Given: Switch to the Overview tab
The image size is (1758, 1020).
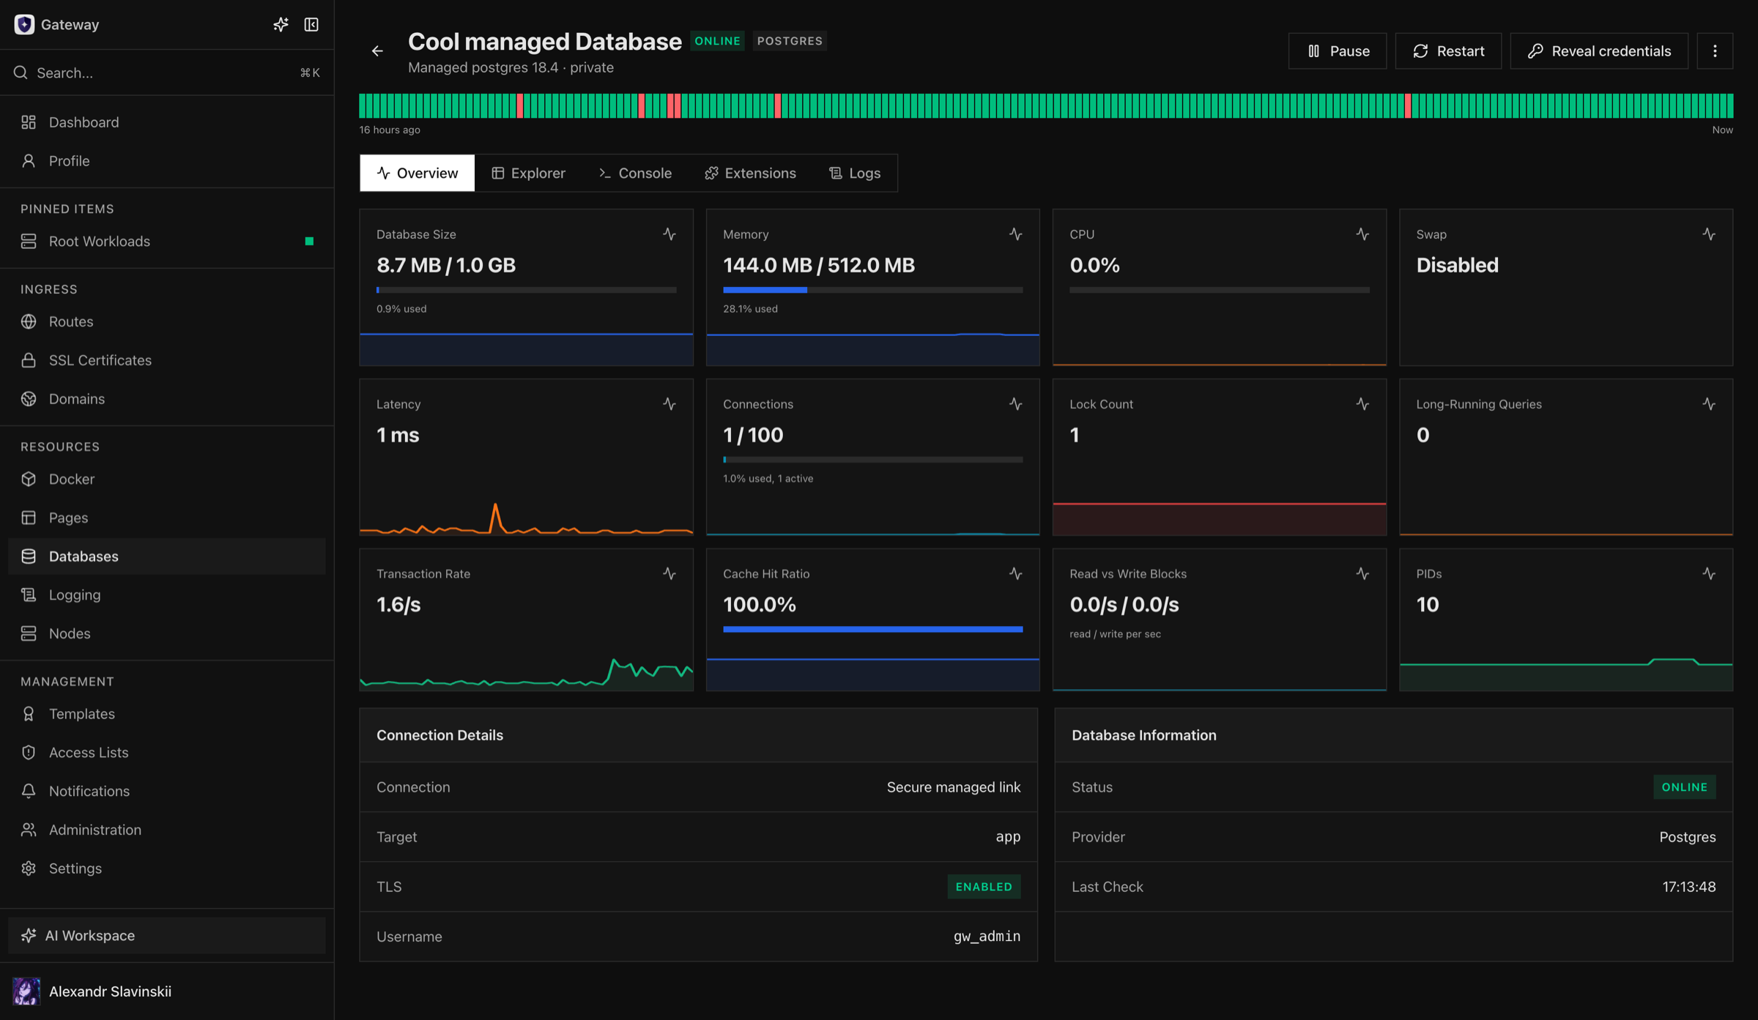Looking at the screenshot, I should [x=418, y=174].
